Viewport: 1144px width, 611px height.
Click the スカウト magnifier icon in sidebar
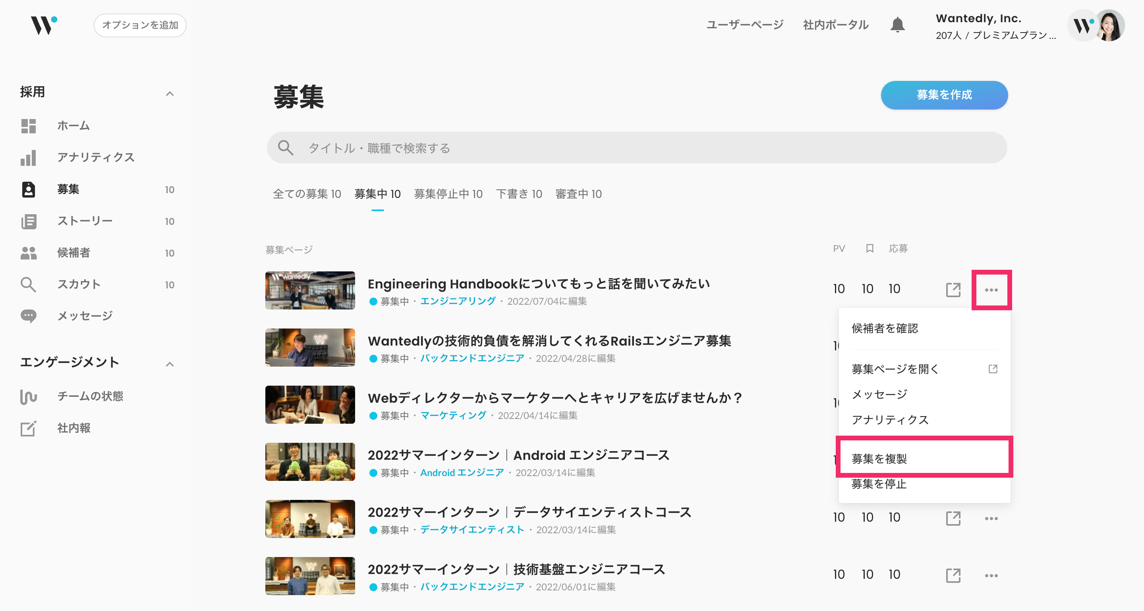click(29, 284)
